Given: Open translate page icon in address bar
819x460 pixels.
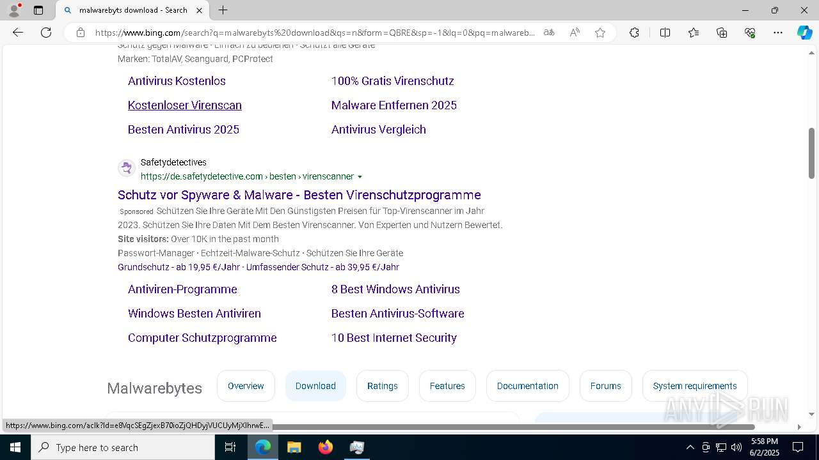Looking at the screenshot, I should (x=549, y=33).
